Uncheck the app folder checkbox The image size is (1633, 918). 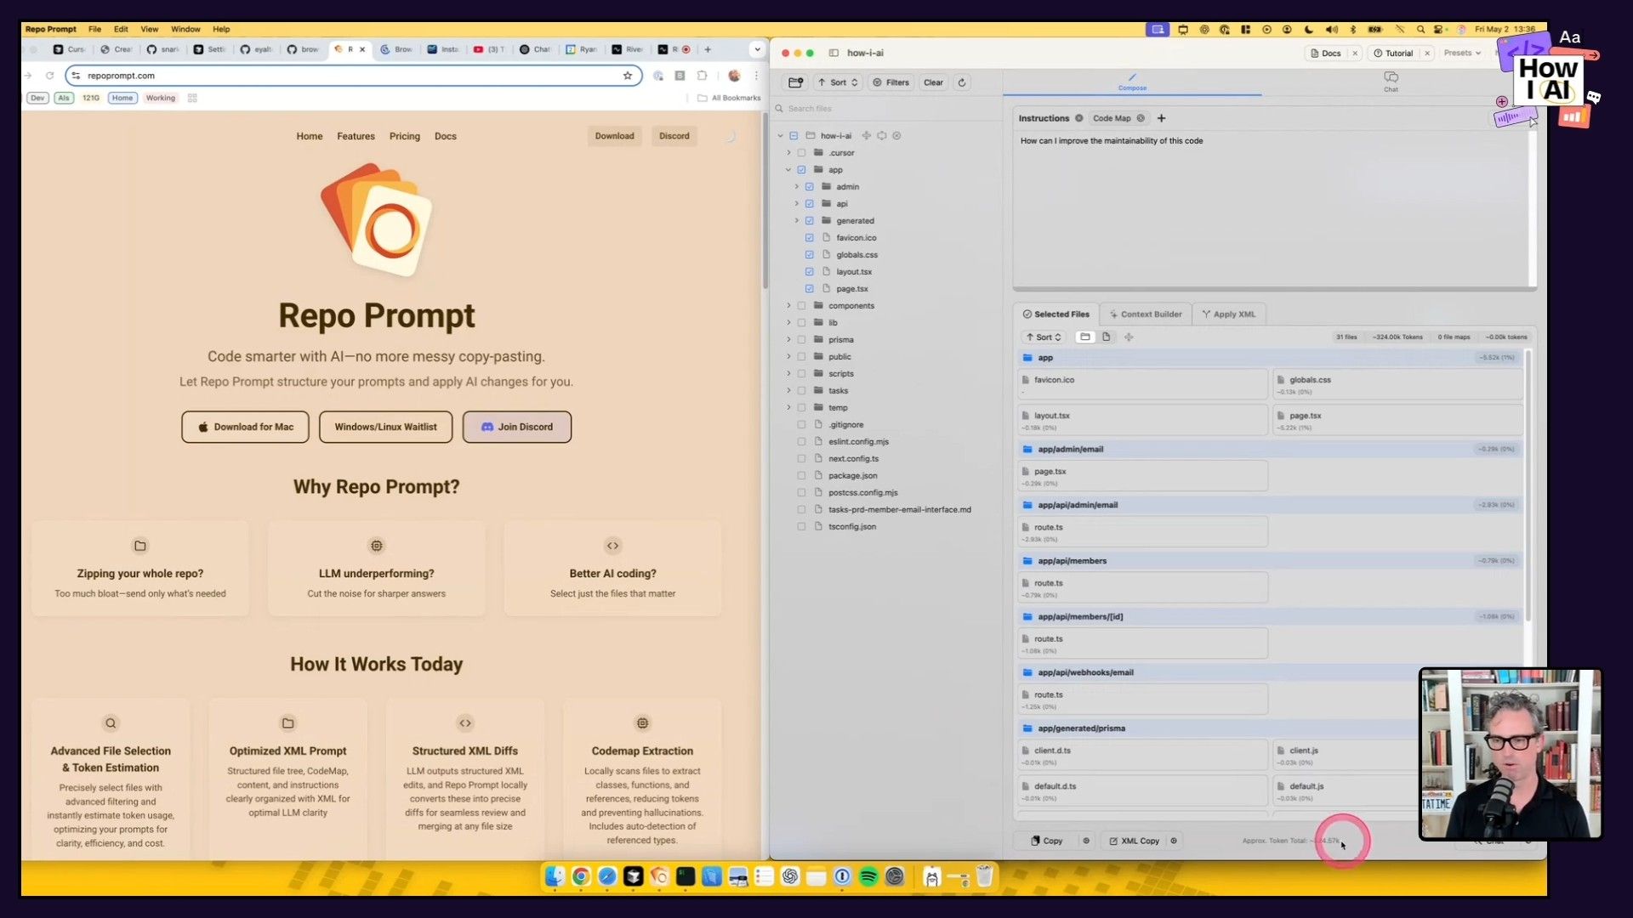pos(801,170)
